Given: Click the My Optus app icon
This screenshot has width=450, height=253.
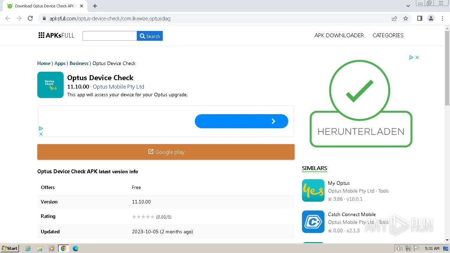Looking at the screenshot, I should point(313,190).
